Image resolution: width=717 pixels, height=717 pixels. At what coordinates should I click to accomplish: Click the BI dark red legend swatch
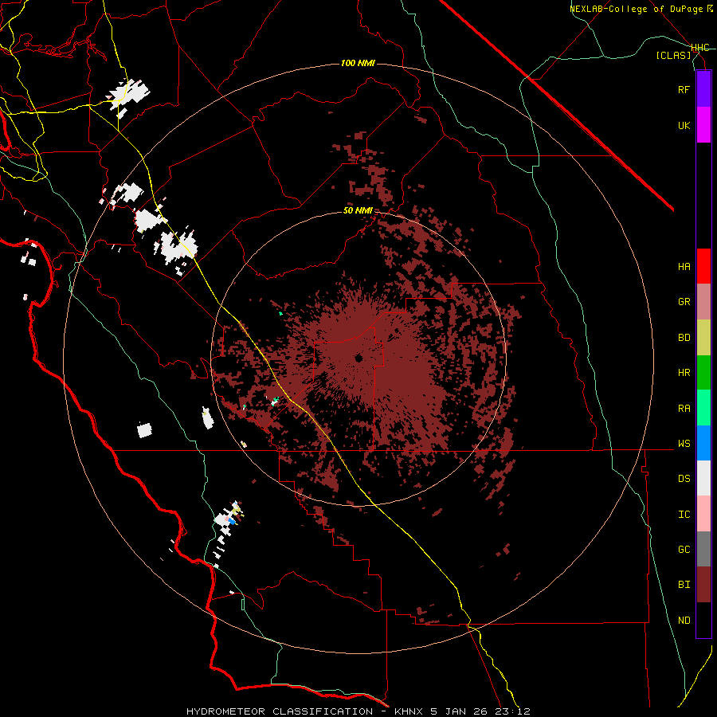(703, 585)
